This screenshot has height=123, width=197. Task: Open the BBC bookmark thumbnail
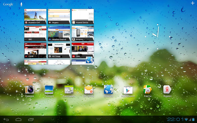tap(35, 33)
